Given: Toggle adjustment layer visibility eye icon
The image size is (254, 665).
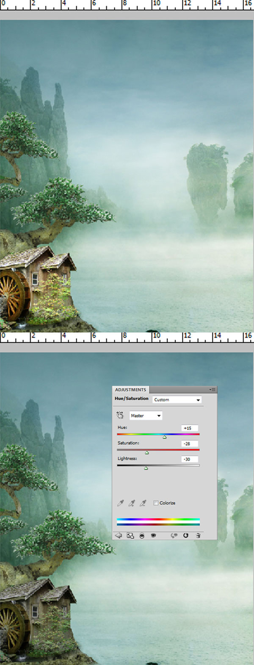Looking at the screenshot, I should coord(153,536).
